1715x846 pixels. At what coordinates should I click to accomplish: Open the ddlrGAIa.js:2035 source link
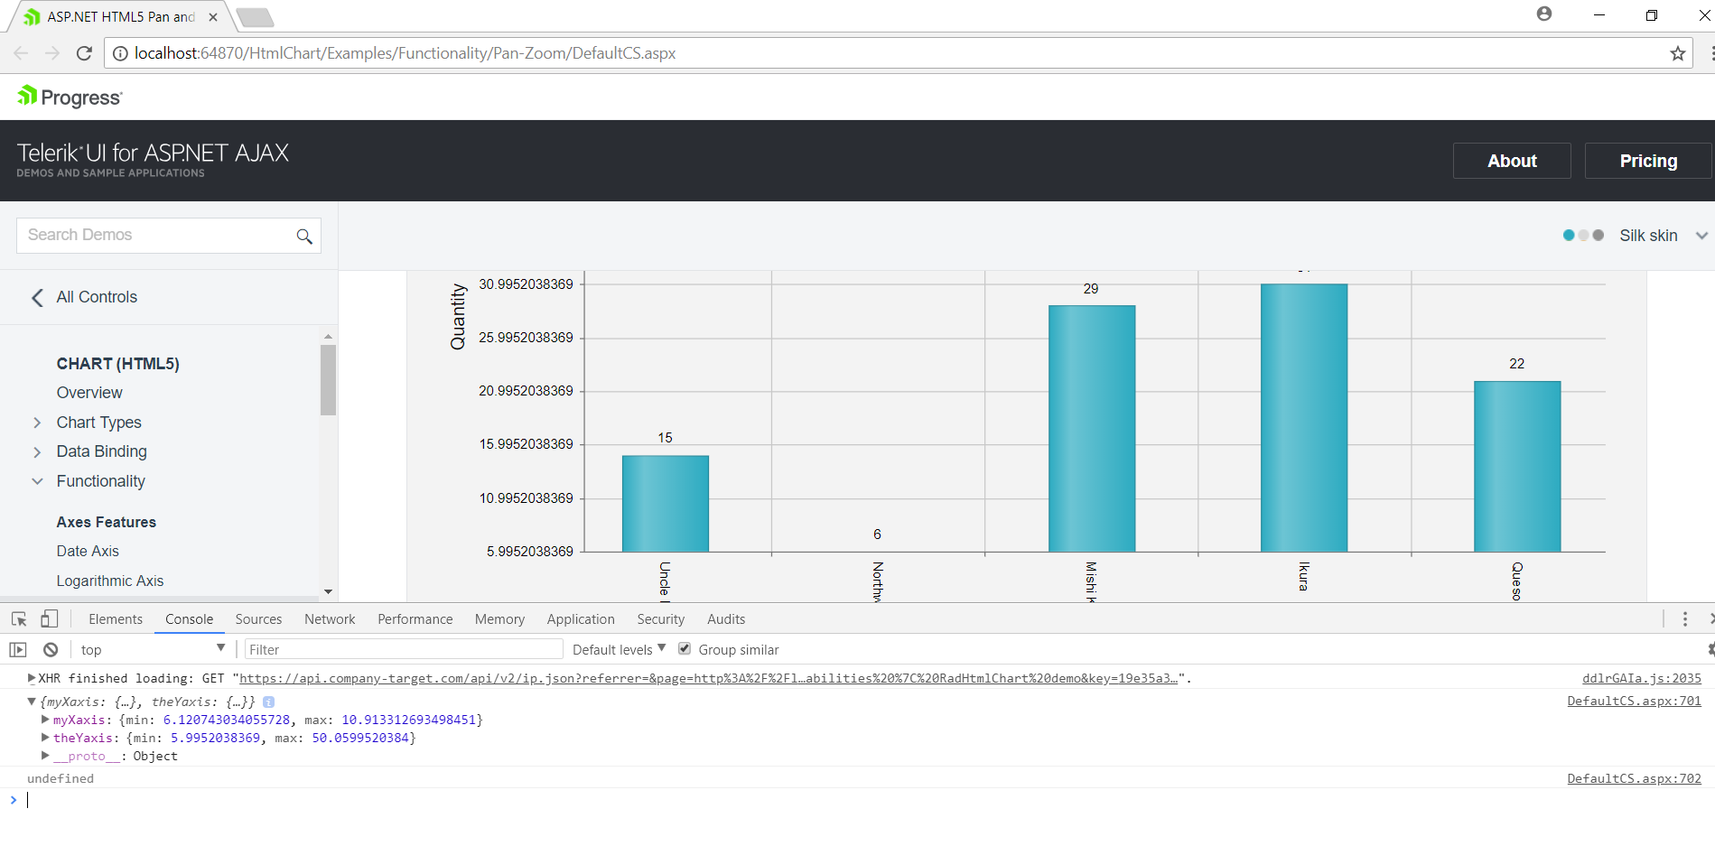click(x=1642, y=678)
